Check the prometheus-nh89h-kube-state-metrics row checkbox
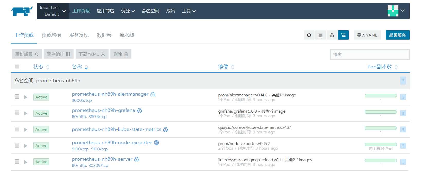The height and width of the screenshot is (182, 437). (x=17, y=129)
